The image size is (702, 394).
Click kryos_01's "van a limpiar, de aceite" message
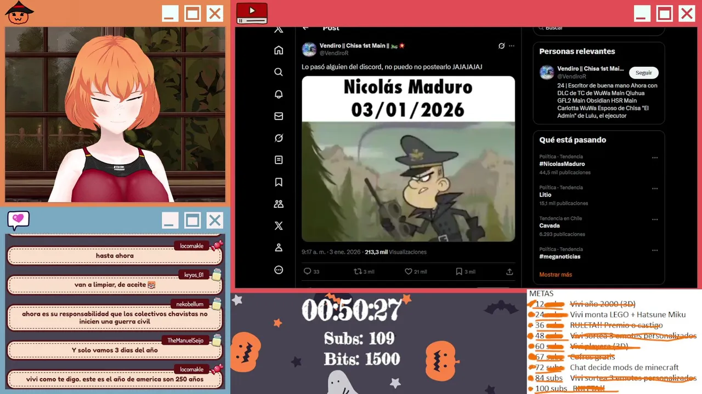tap(115, 285)
